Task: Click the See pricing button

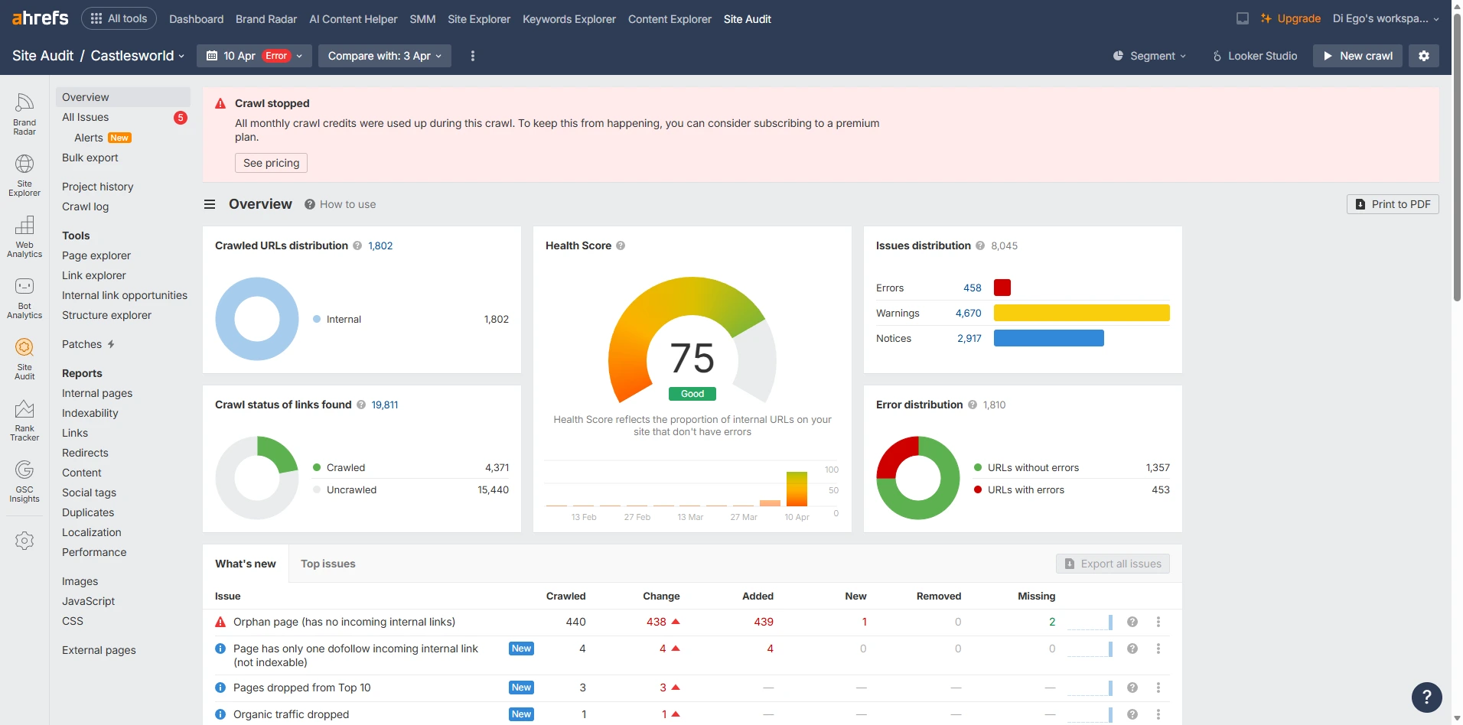Action: (272, 163)
